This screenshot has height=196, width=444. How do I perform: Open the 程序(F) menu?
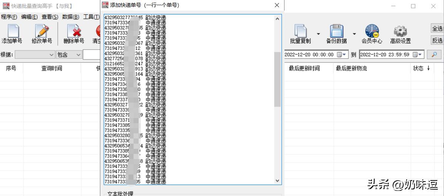(9, 17)
